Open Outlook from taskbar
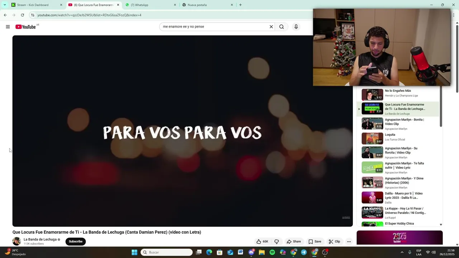 [230, 252]
